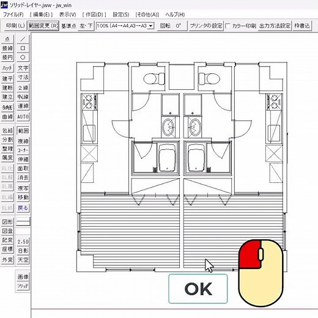Select the 曲線 (curve) tool

pyautogui.click(x=7, y=117)
